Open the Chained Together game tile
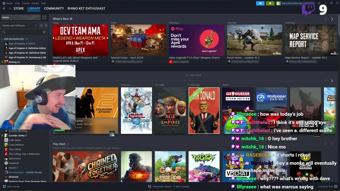Screen dimensions: 340x191 click(x=86, y=167)
